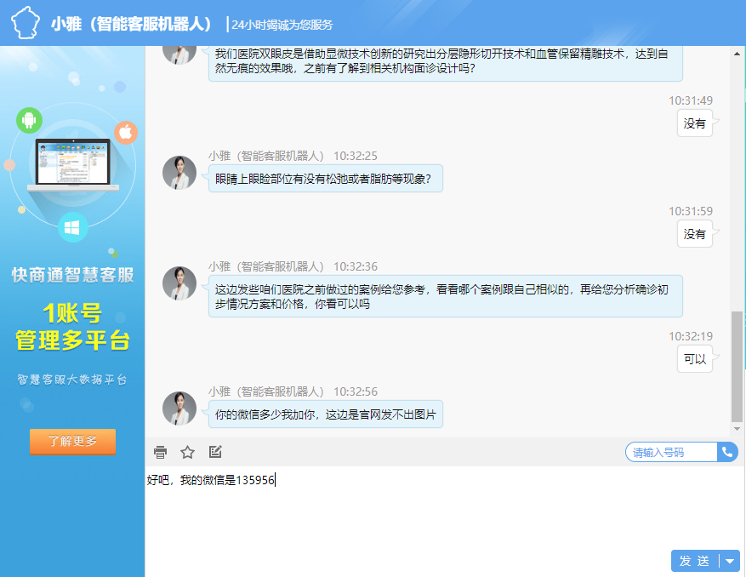The height and width of the screenshot is (577, 746).
Task: Click the 快商通智慧客服 banner text
Action: pyautogui.click(x=72, y=275)
